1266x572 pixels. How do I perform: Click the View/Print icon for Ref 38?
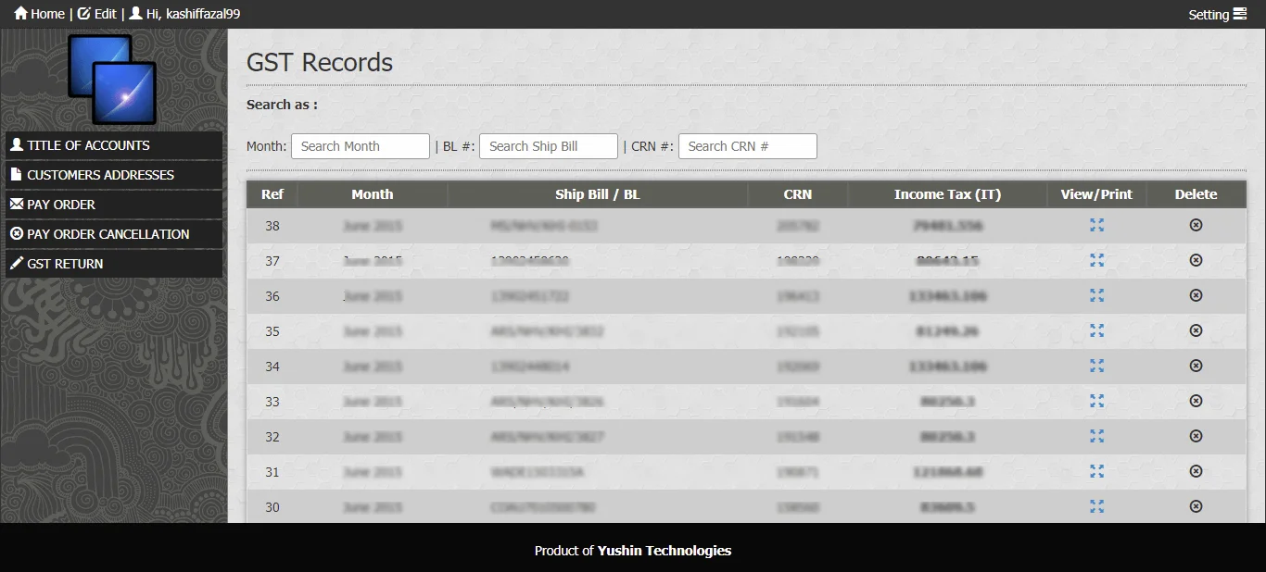[1096, 225]
